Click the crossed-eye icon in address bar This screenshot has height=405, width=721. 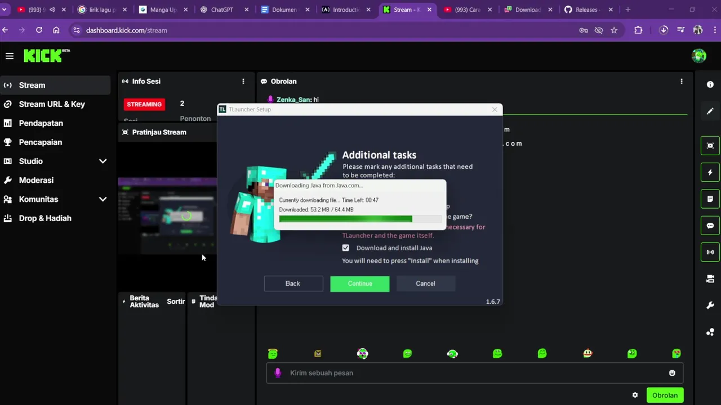click(x=599, y=30)
